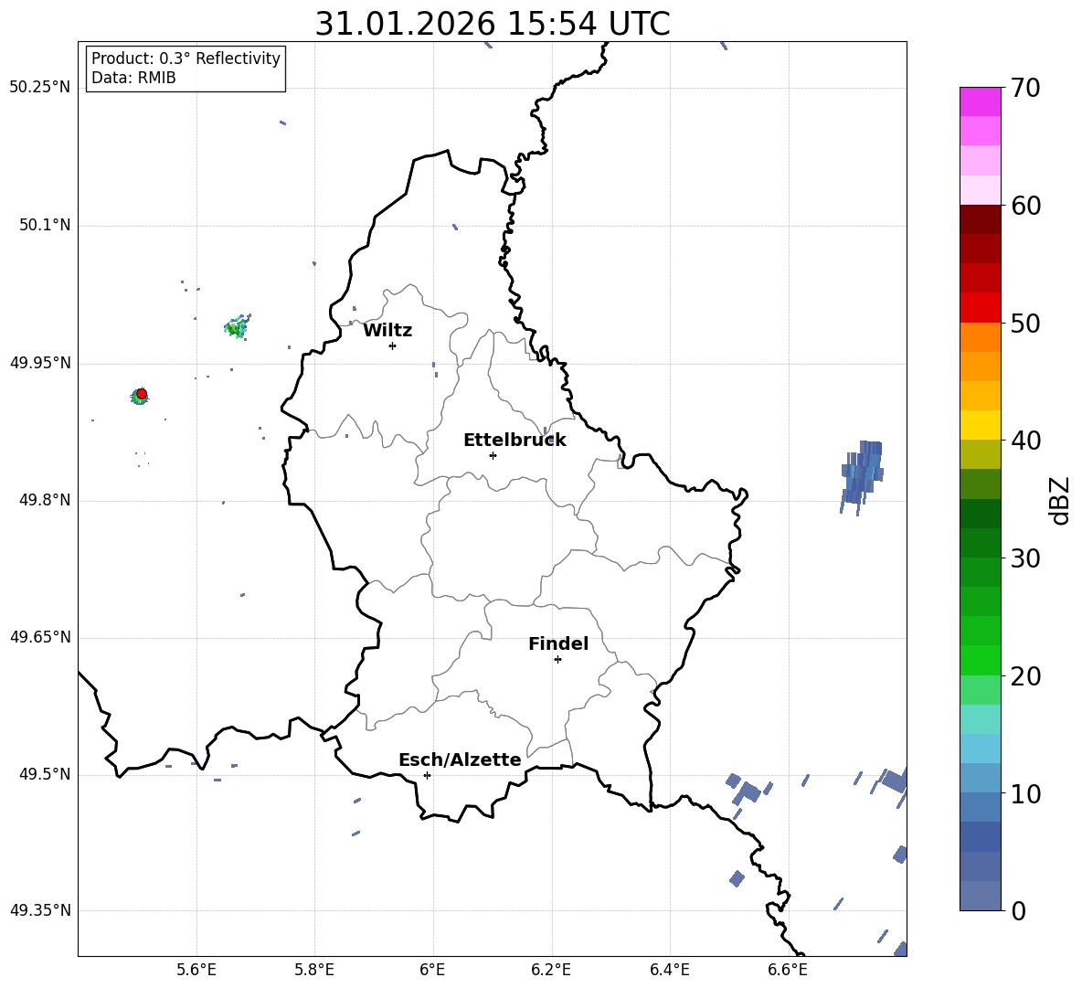Click the colorbar 20 tick label

[1025, 676]
